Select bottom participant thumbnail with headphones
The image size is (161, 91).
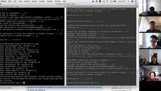coord(150,73)
